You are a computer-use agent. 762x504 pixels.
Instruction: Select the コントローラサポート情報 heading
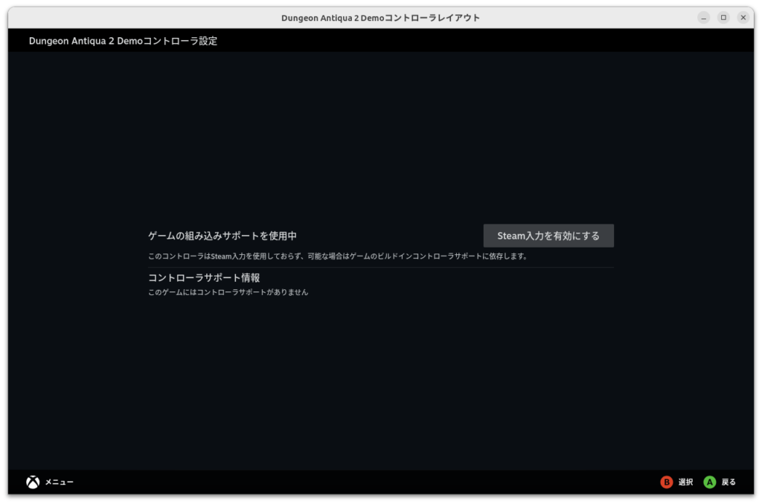[x=204, y=278]
